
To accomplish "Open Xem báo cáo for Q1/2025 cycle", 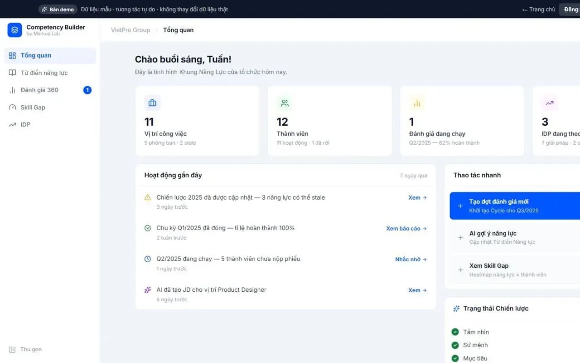I will click(x=406, y=228).
